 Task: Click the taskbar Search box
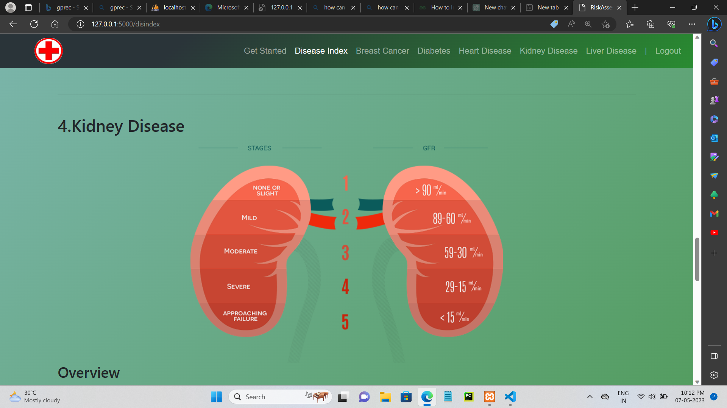point(280,397)
